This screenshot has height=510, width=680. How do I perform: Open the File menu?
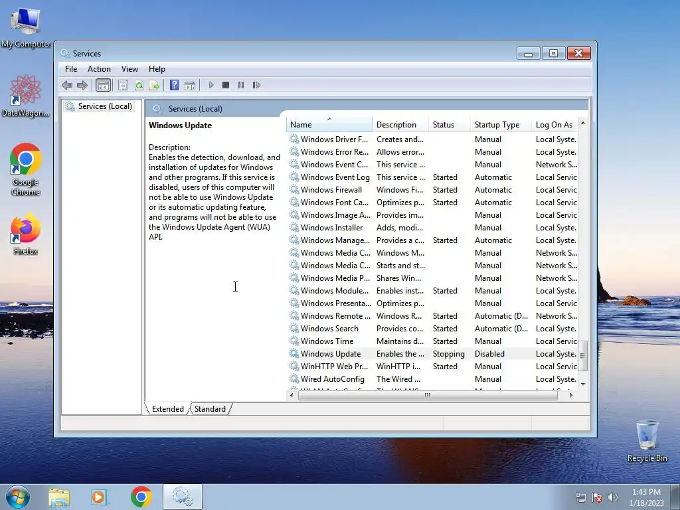point(70,69)
